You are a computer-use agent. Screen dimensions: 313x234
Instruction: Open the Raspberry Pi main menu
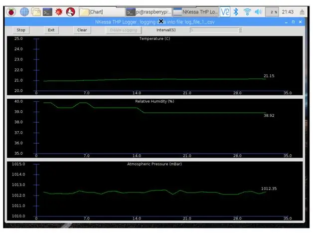tap(11, 12)
